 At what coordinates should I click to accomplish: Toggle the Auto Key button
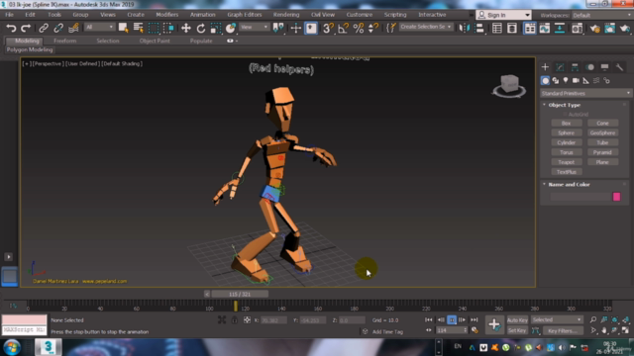(517, 320)
